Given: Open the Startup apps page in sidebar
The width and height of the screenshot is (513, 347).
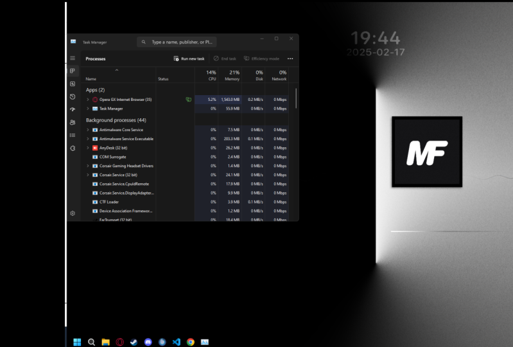Looking at the screenshot, I should click(x=73, y=109).
